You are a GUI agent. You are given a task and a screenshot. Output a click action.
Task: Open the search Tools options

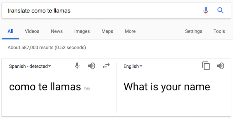click(x=219, y=31)
